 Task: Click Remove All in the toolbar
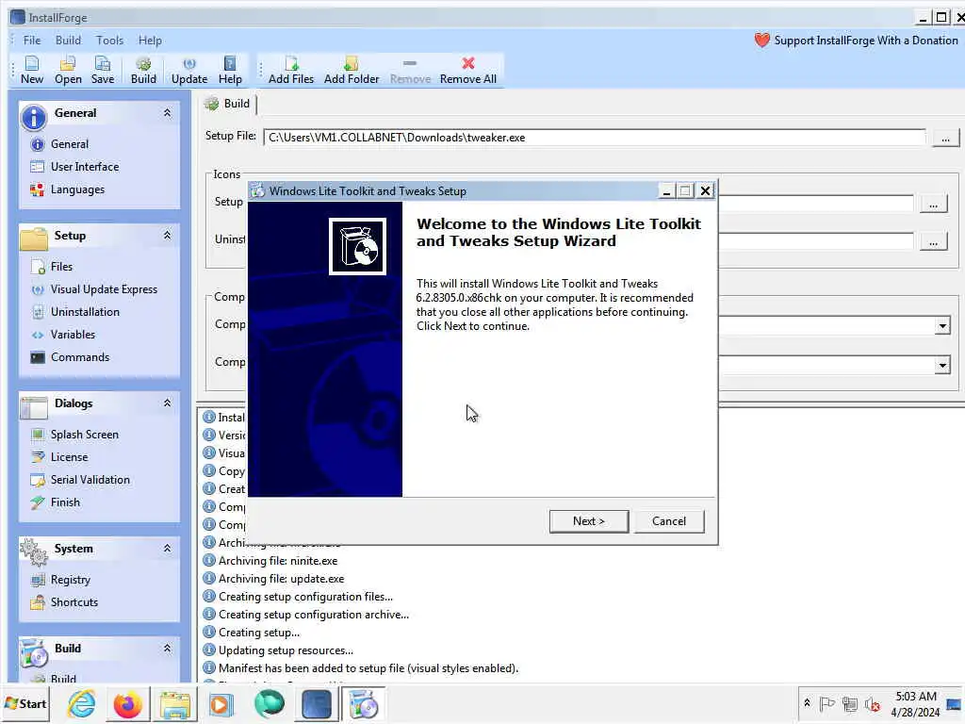467,70
